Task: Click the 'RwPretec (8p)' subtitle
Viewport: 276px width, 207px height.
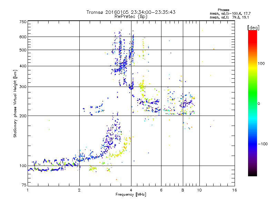Action: [x=131, y=17]
